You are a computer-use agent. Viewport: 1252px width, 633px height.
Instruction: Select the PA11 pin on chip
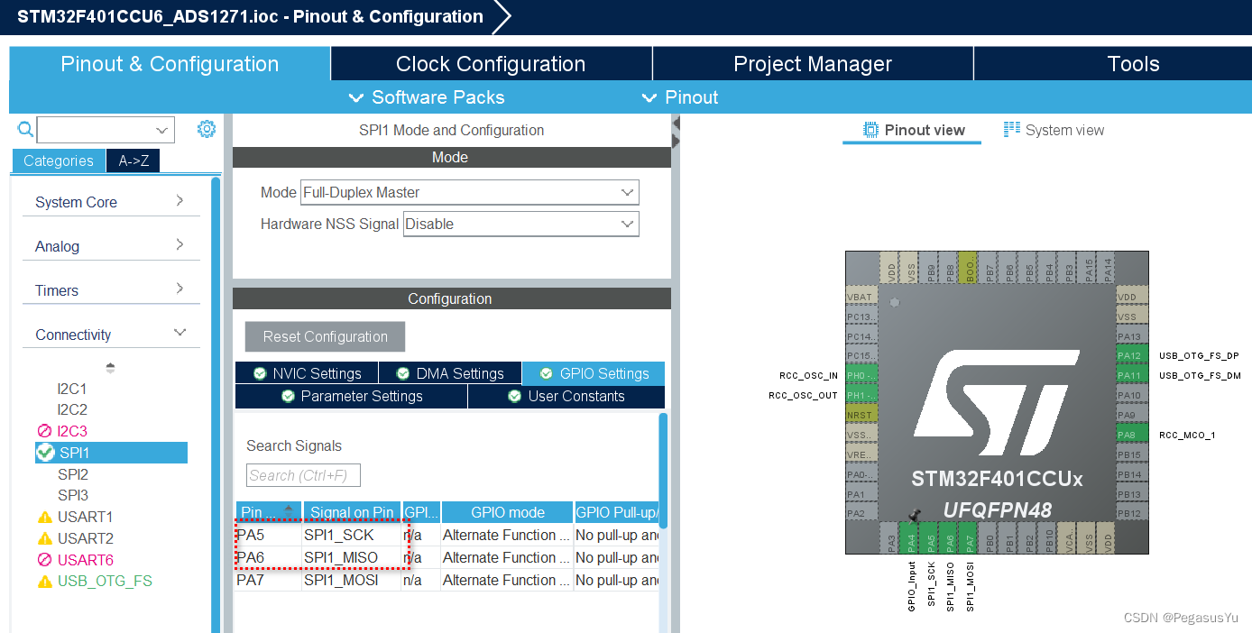[1132, 375]
